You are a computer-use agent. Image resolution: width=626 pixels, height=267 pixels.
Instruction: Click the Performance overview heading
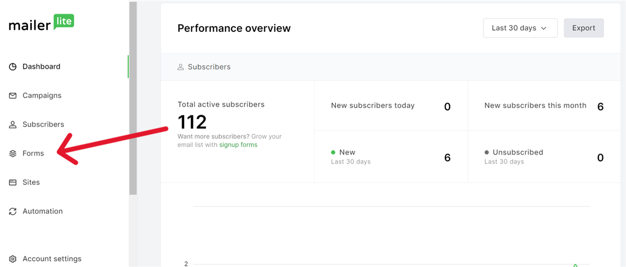click(234, 28)
